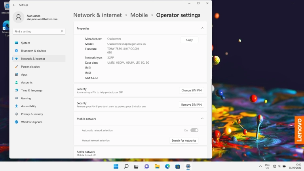Click the back arrow in Settings
The height and width of the screenshot is (171, 304).
tap(14, 5)
